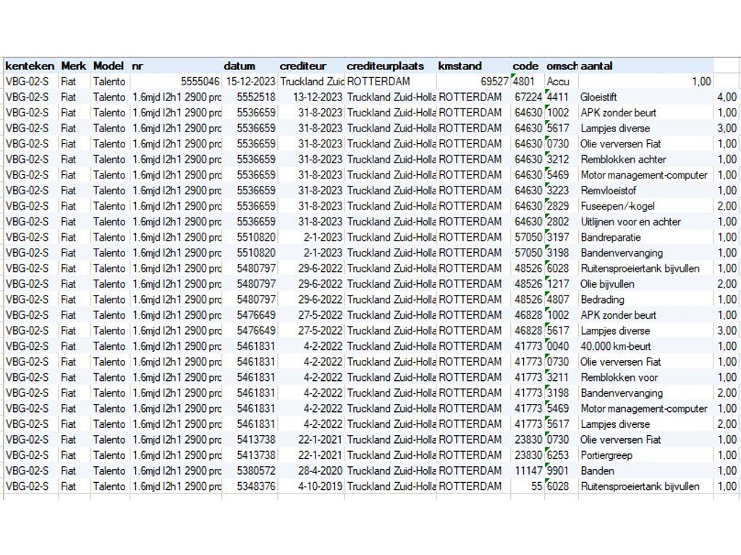This screenshot has height=555, width=741.
Task: Click the 'Remblokken achter' cell
Action: click(x=645, y=159)
